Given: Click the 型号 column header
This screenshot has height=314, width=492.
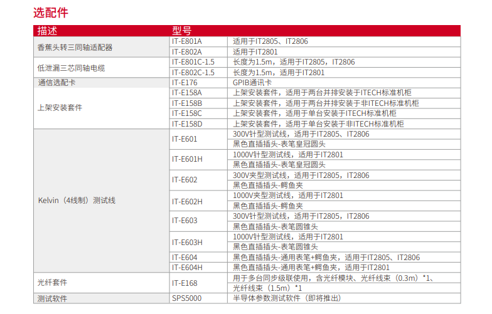Looking at the screenshot, I should coord(182,31).
